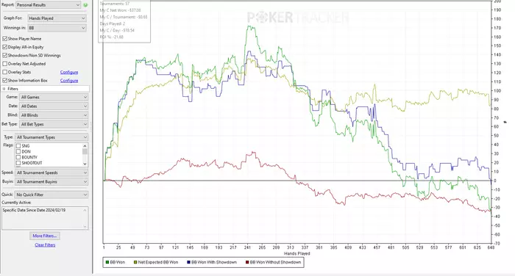
Task: Enable Overlay Net Adjusted checkbox
Action: point(5,64)
